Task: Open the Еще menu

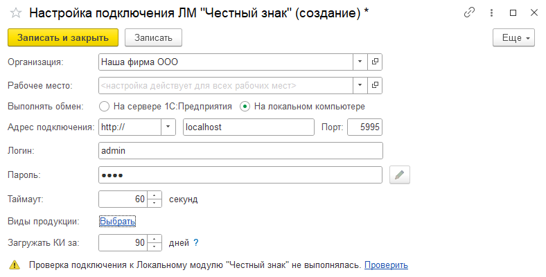Action: coord(514,37)
